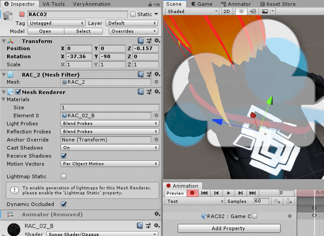Switch to VeryAnimation tab

(92, 4)
